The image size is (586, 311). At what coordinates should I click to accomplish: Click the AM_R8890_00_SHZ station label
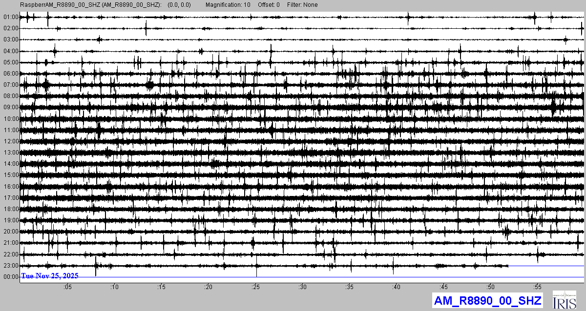[487, 301]
